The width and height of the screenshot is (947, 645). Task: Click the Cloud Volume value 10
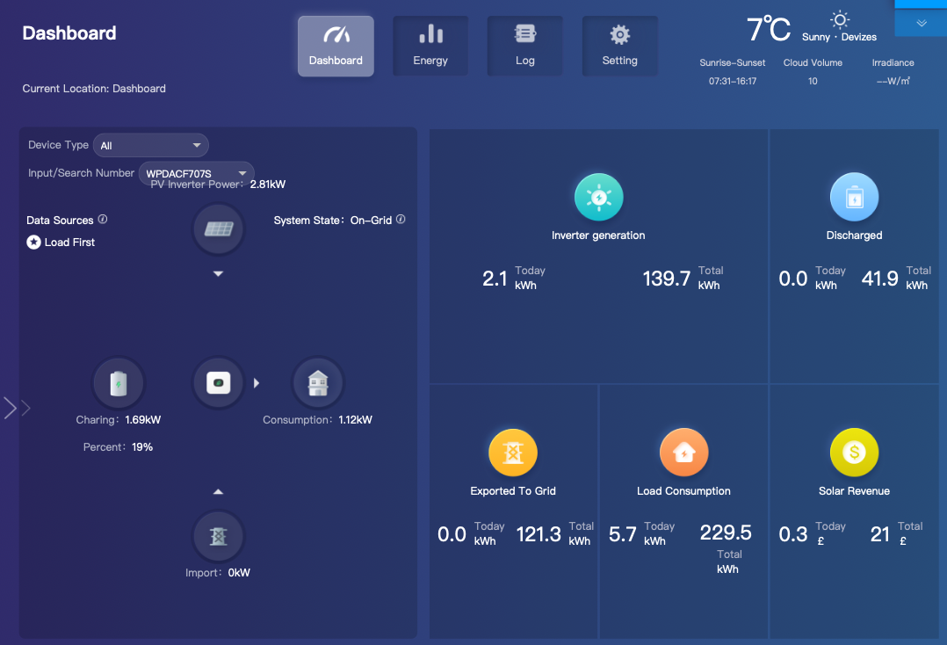[x=813, y=82]
